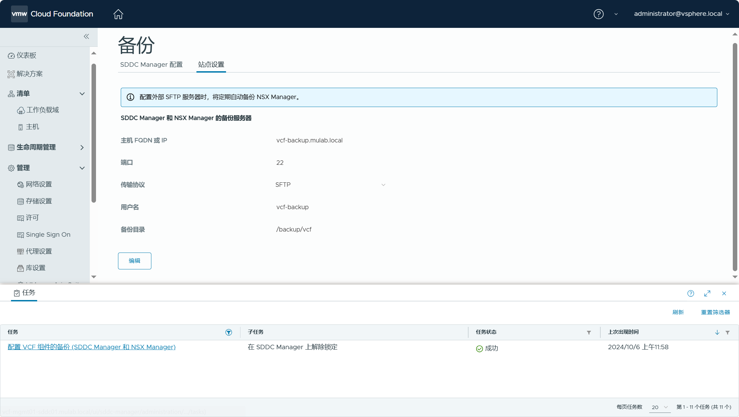Screen dimensions: 739x417
Task: Click the vmw Cloud Foundation logo
Action: pyautogui.click(x=52, y=14)
